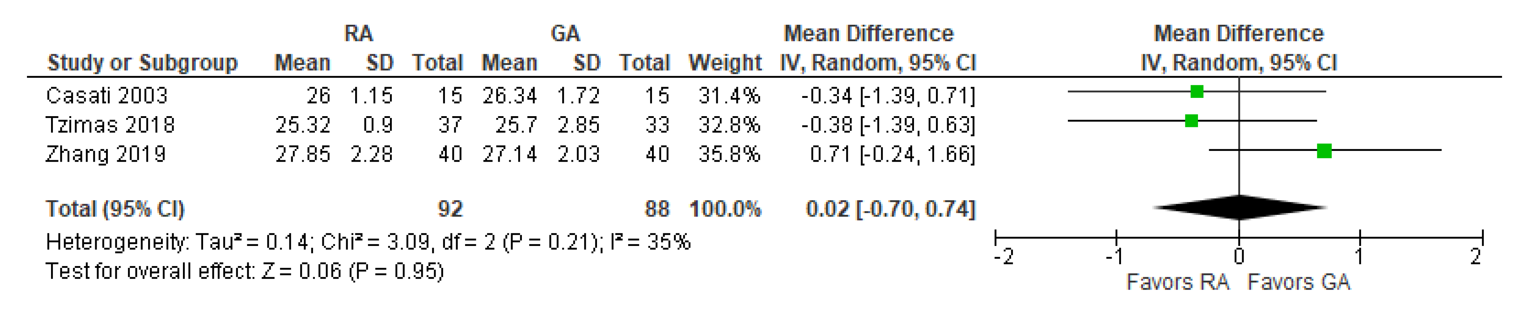The image size is (1520, 313).
Task: Click the RA group header
Action: click(x=359, y=34)
